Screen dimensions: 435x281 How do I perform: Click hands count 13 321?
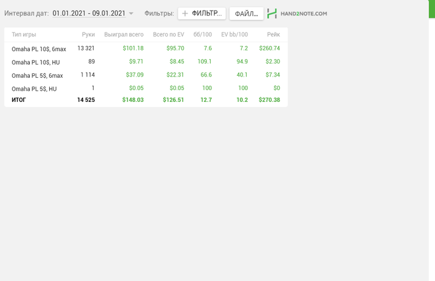(86, 48)
